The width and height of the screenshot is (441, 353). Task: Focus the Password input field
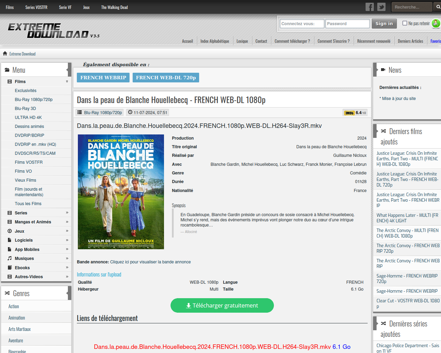[x=347, y=23]
